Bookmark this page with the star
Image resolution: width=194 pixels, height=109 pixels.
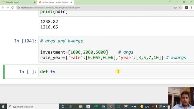(180, 8)
